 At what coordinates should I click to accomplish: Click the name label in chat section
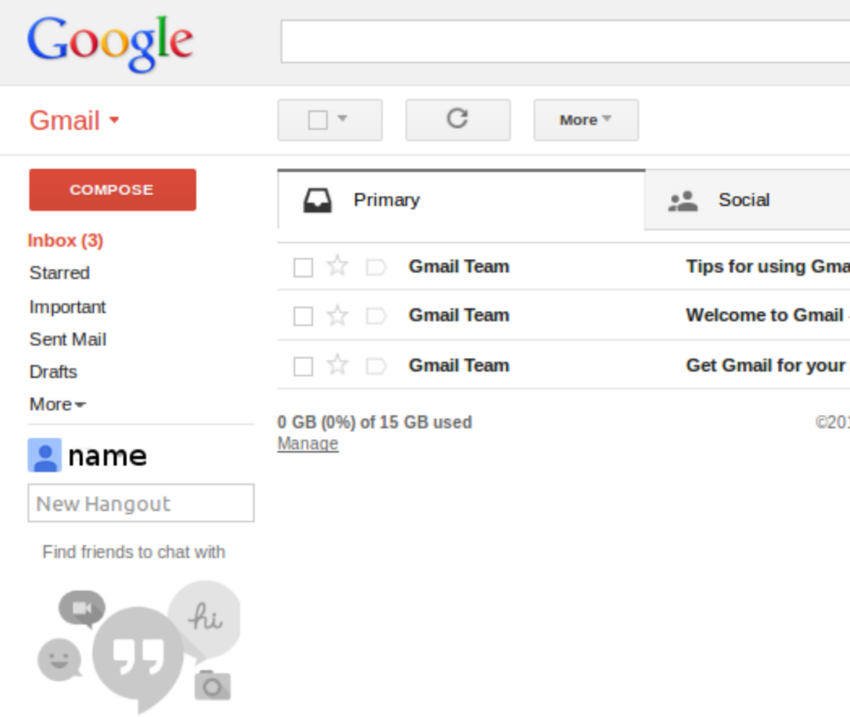click(x=108, y=456)
